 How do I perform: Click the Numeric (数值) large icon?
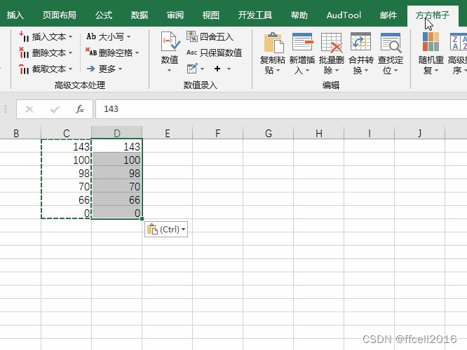[170, 41]
